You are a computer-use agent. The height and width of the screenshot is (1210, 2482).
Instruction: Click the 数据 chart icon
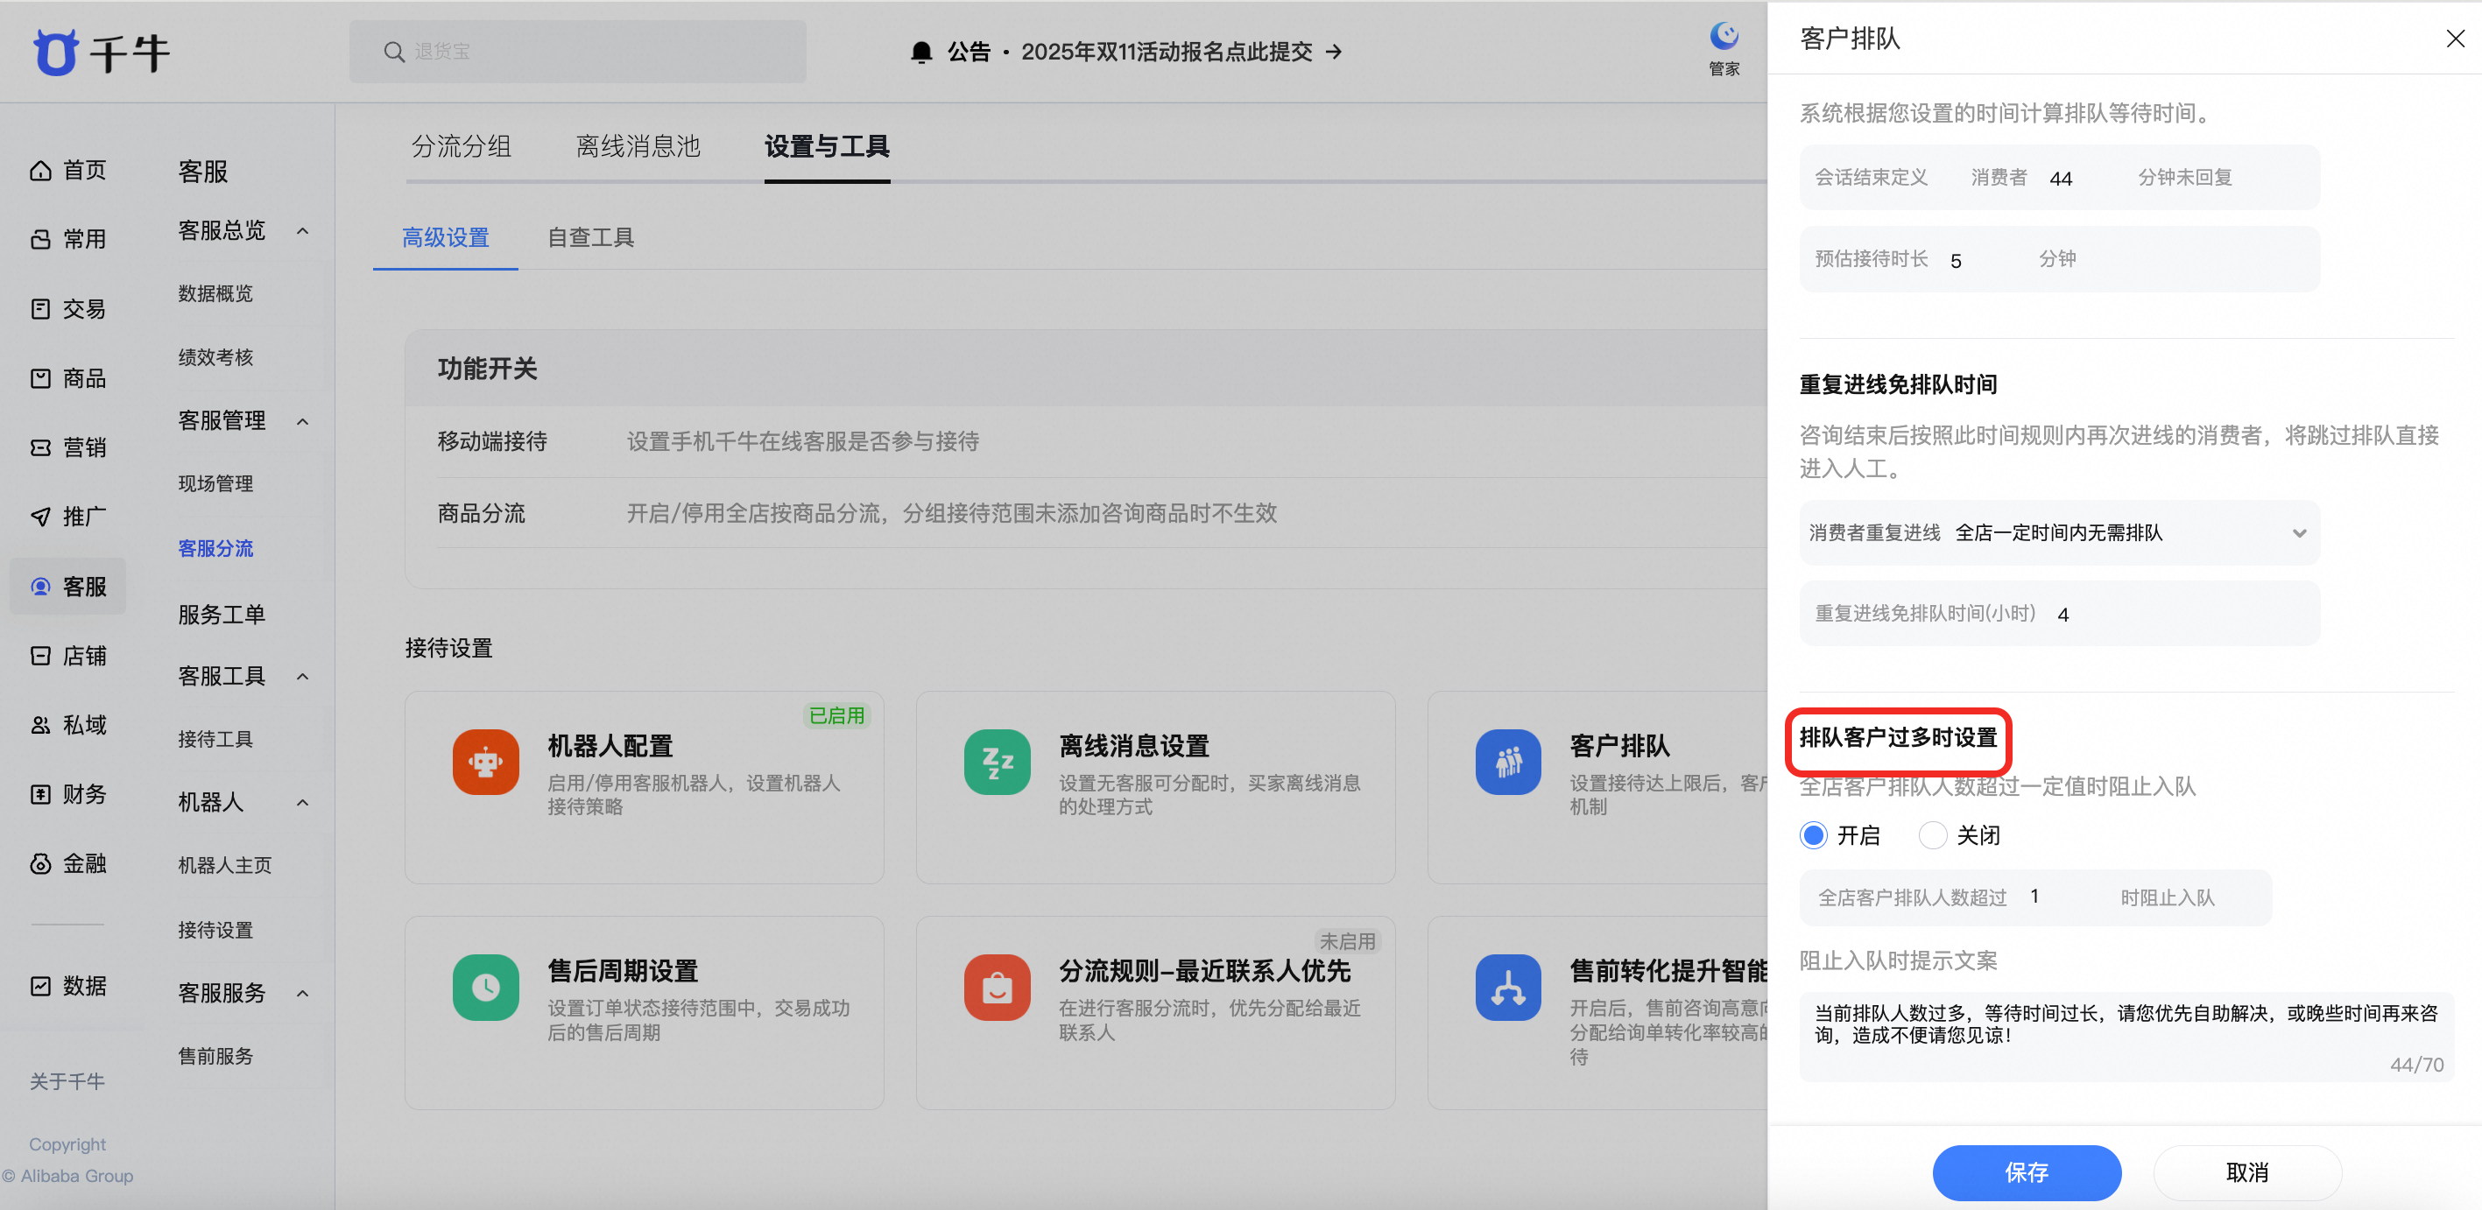(40, 986)
